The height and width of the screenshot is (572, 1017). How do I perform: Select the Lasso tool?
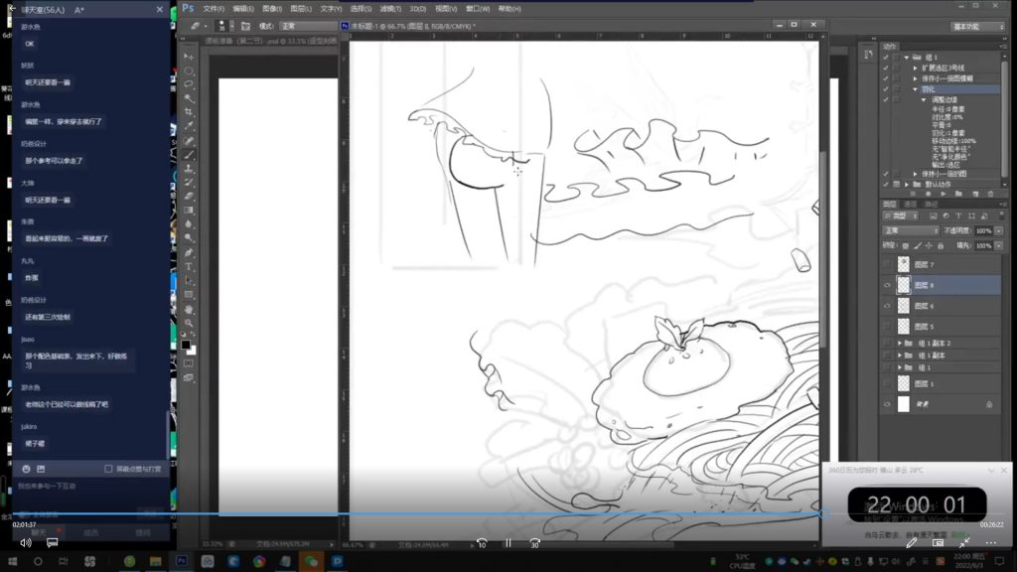tap(189, 85)
